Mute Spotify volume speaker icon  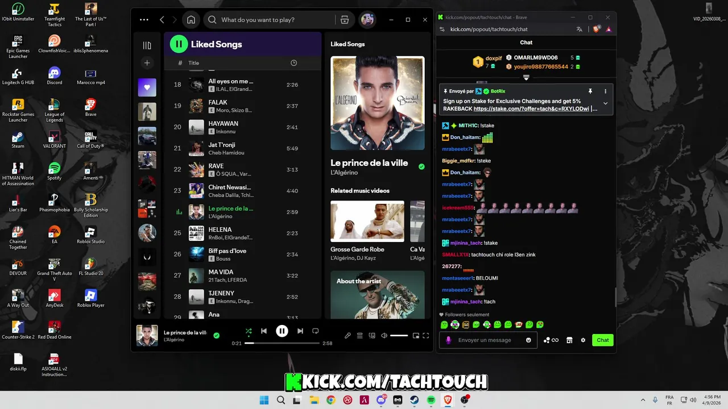[384, 336]
